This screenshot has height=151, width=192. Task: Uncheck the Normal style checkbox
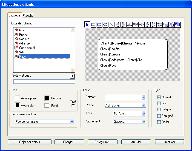coord(159,97)
